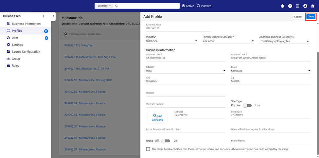Click the Find Lat/Long button
The height and width of the screenshot is (158, 319).
coord(157,118)
